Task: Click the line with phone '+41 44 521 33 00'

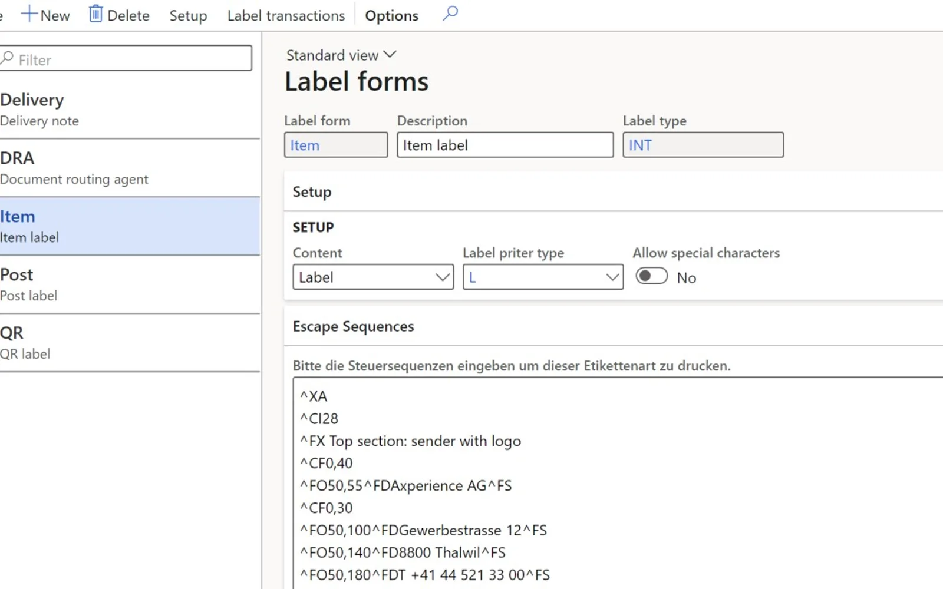Action: [424, 575]
